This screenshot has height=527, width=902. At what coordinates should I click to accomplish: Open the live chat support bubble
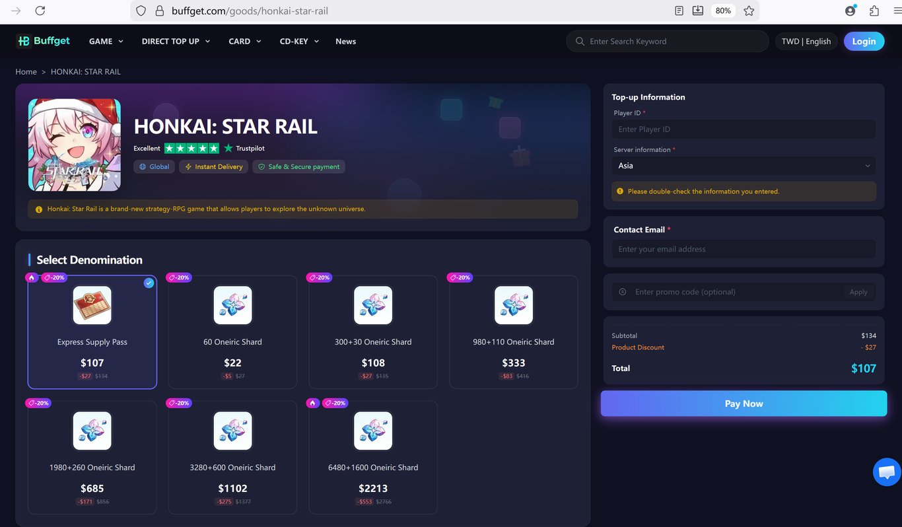pyautogui.click(x=886, y=472)
